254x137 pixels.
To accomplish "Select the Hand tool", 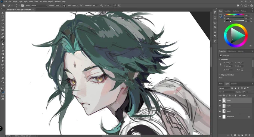I will pyautogui.click(x=3, y=78).
